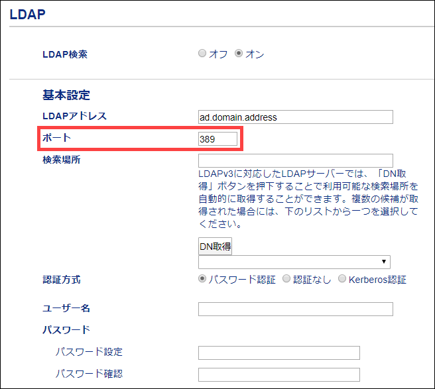Select the オフ radio button for LDAP検索

(x=202, y=54)
